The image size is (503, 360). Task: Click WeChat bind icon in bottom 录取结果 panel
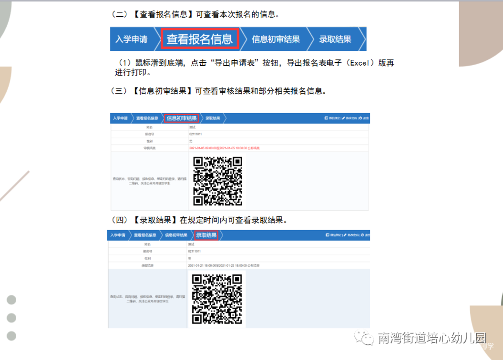(x=328, y=235)
